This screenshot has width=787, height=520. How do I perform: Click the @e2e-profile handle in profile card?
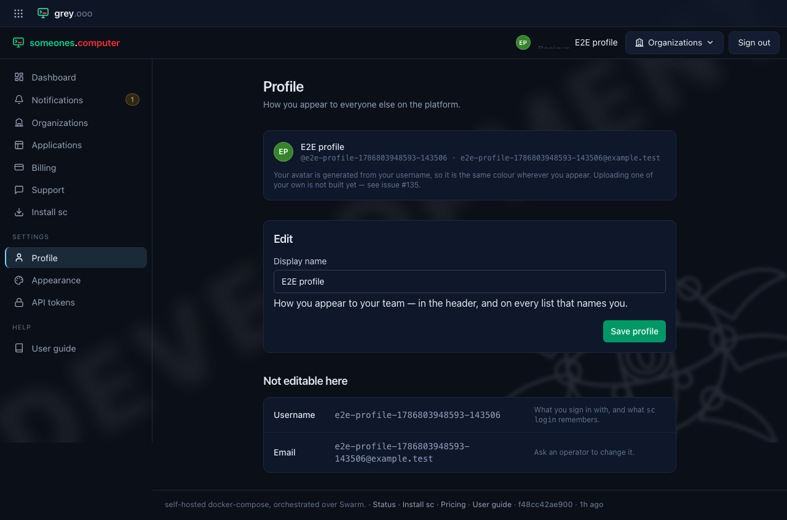[x=374, y=158]
